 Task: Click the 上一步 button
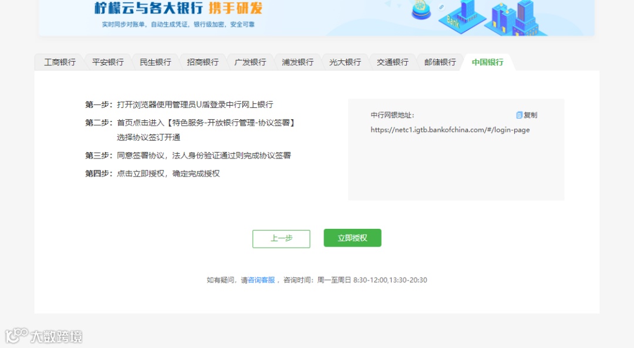(281, 238)
